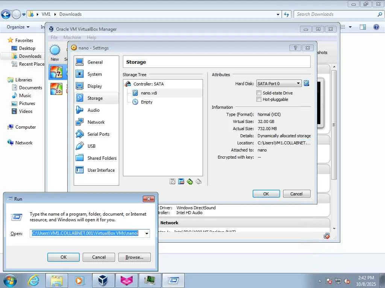Open Display settings category
This screenshot has height=288, width=385.
[x=96, y=86]
